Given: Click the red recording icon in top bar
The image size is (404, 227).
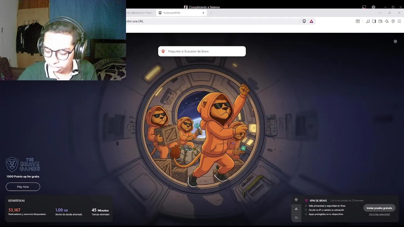Looking at the screenshot, I should [364, 7].
